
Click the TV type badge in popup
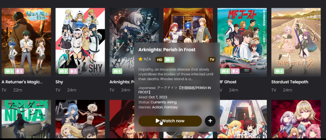tap(212, 60)
